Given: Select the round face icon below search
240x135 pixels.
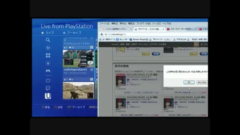Looking at the screenshot, I should click(x=48, y=47).
